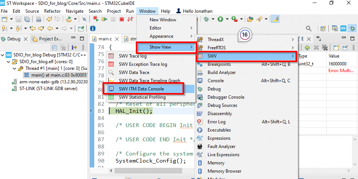
Task: Click the red Terminate icon
Action: point(122,19)
